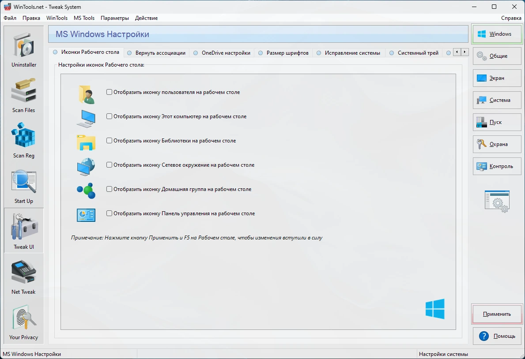
Task: Open the 'Параметры' menu
Action: click(x=115, y=18)
